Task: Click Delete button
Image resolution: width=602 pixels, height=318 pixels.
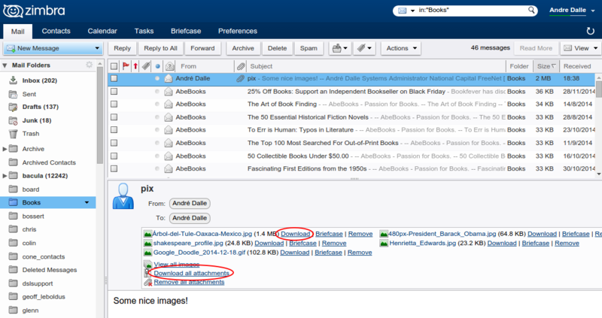Action: pos(277,48)
